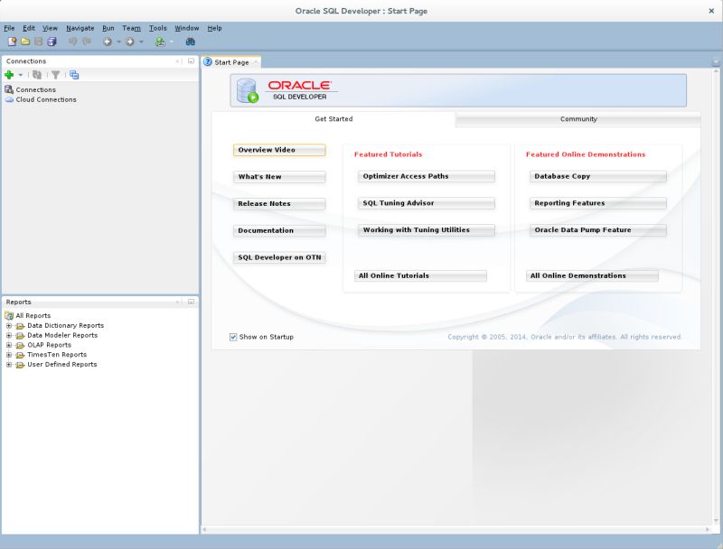Create a new connection with the green plus icon
The height and width of the screenshot is (549, 723).
click(9, 74)
